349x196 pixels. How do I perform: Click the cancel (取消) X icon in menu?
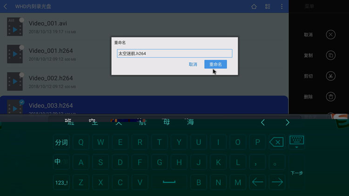point(330,35)
